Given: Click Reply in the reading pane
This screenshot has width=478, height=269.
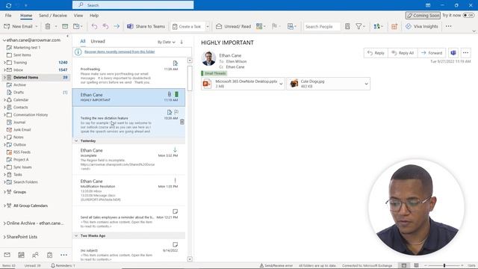Looking at the screenshot, I should (376, 53).
